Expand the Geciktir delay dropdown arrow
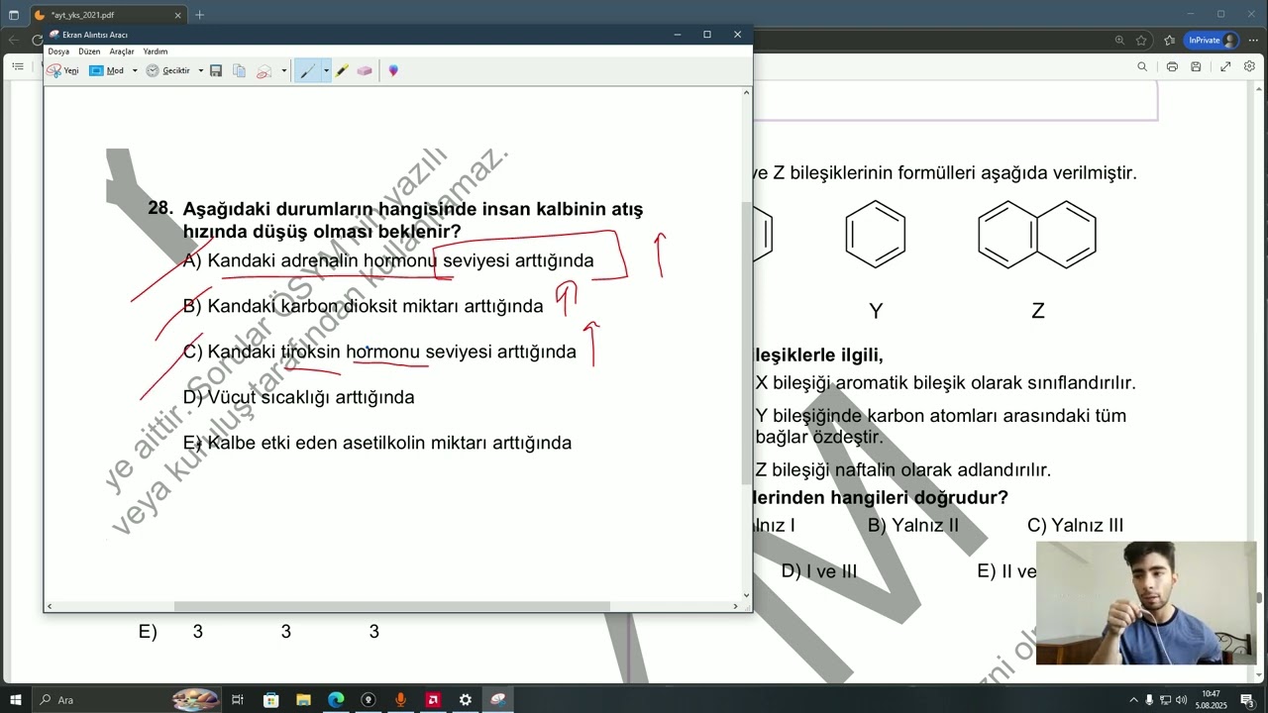 point(200,70)
